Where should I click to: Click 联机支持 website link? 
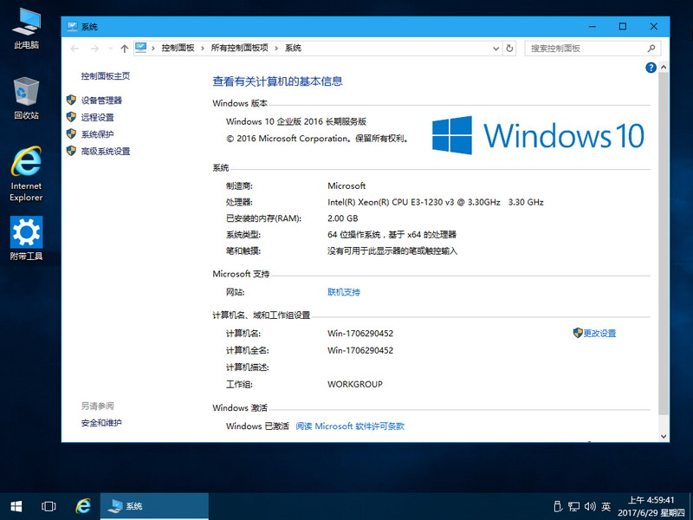point(344,292)
